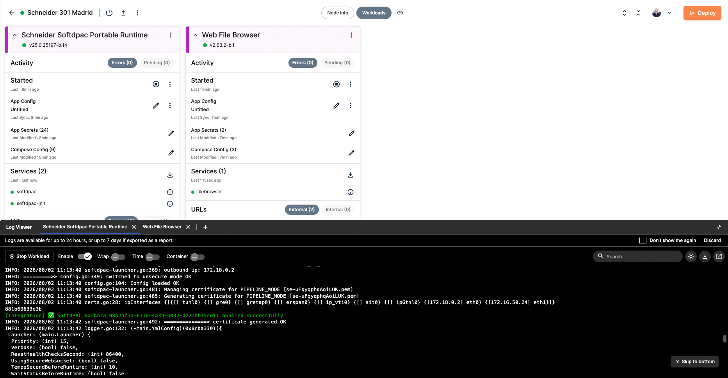The image size is (728, 378).
Task: Download Services (2) logs
Action: 170,175
